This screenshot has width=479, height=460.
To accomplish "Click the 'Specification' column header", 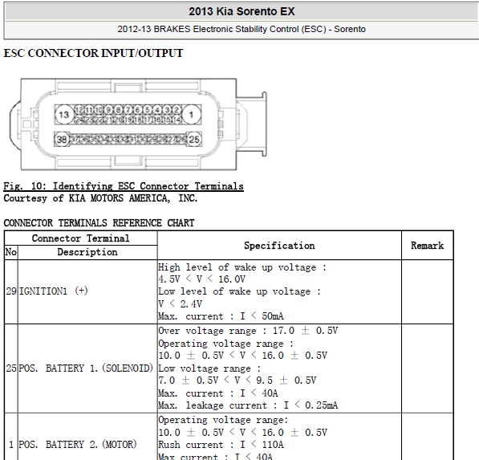I will coord(279,246).
